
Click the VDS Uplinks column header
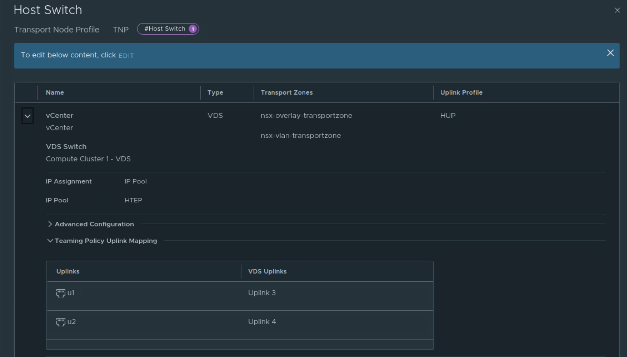pyautogui.click(x=267, y=271)
